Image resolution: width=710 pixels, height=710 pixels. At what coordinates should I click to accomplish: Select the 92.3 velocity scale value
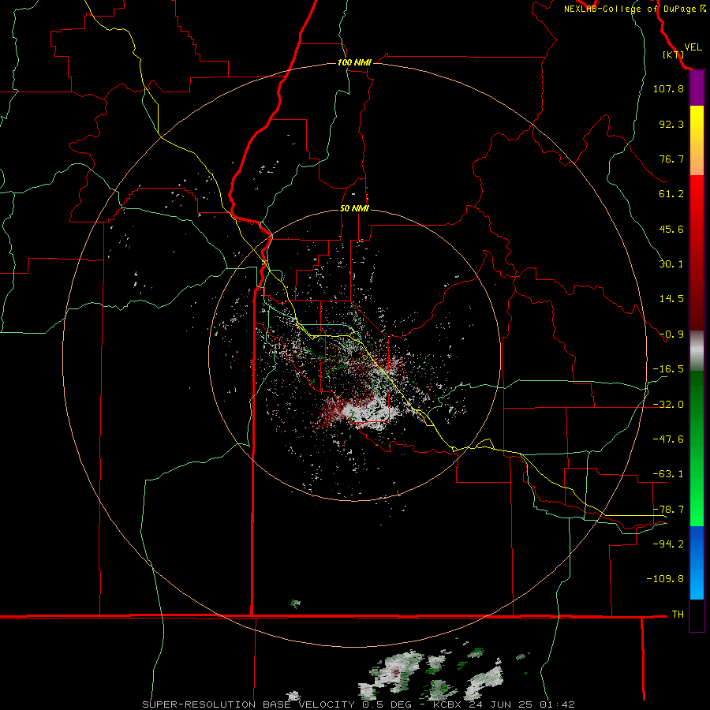pos(671,124)
